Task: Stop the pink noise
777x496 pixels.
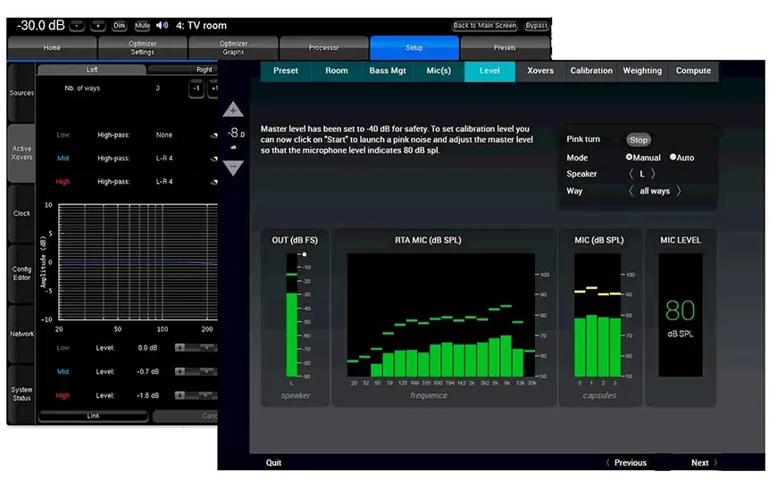Action: click(638, 140)
